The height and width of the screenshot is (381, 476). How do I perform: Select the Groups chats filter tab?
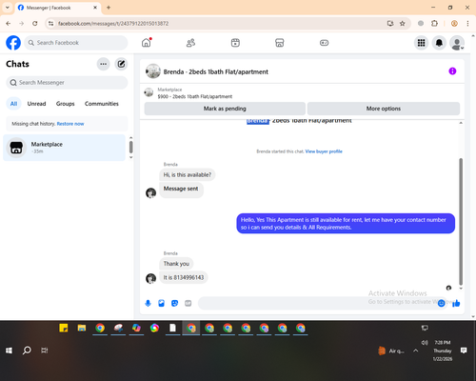tap(65, 104)
